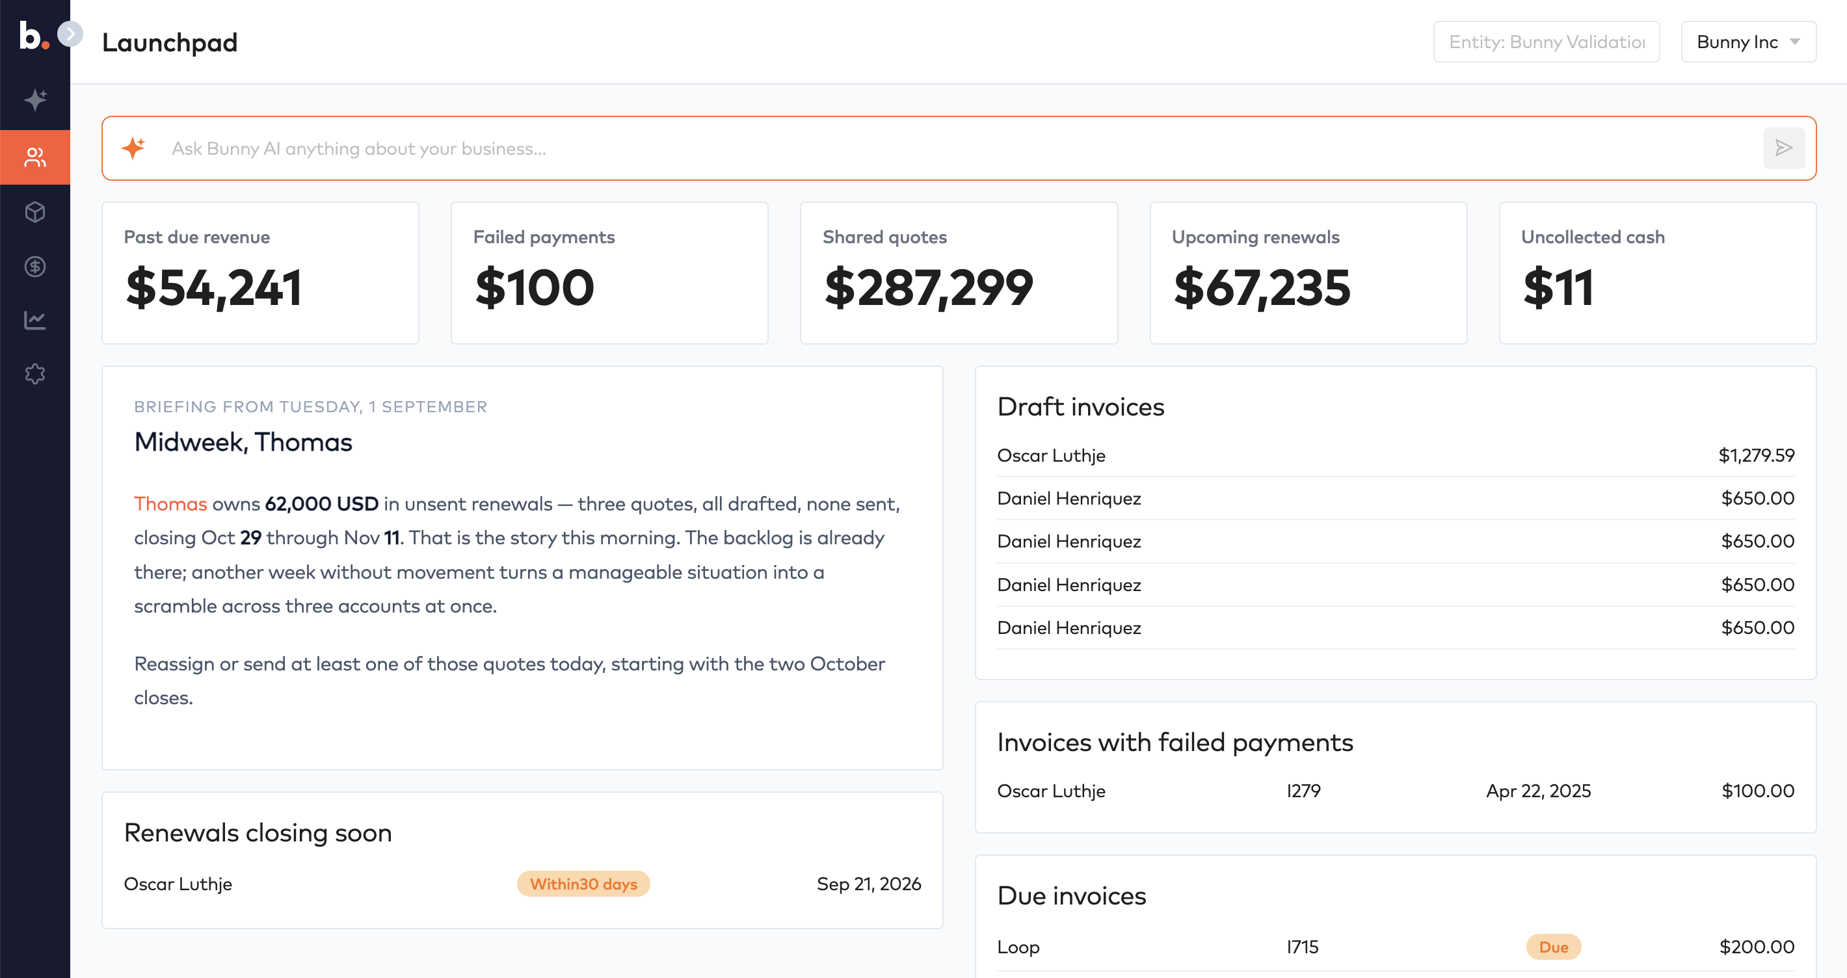Screen dimensions: 1847x978
Task: Click the Draft invoices heading
Action: [1080, 406]
